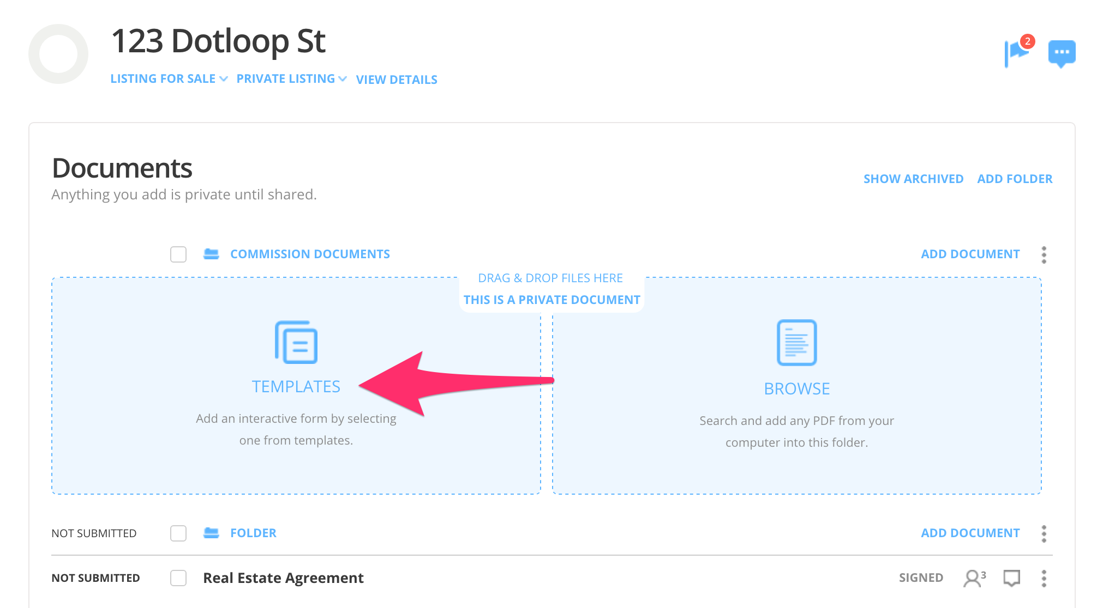Click View Details link

(x=397, y=80)
